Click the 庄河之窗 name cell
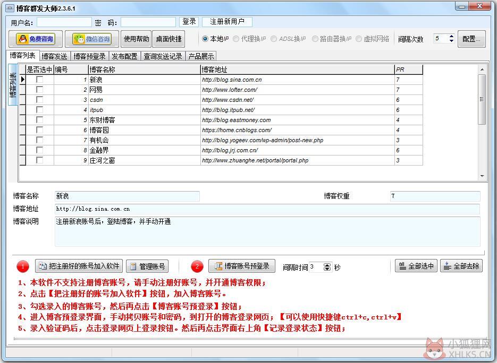Image resolution: width=497 pixels, height=363 pixels. coord(144,160)
